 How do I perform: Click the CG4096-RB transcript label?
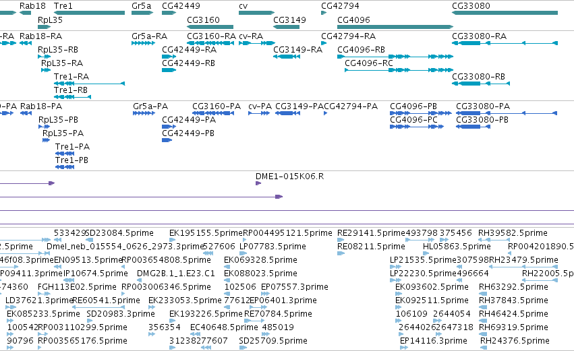coord(361,50)
